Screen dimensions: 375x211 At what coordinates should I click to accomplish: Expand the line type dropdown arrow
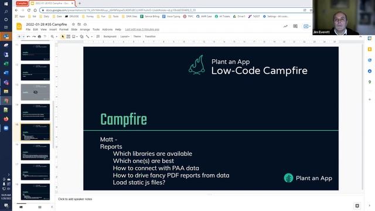pos(91,36)
